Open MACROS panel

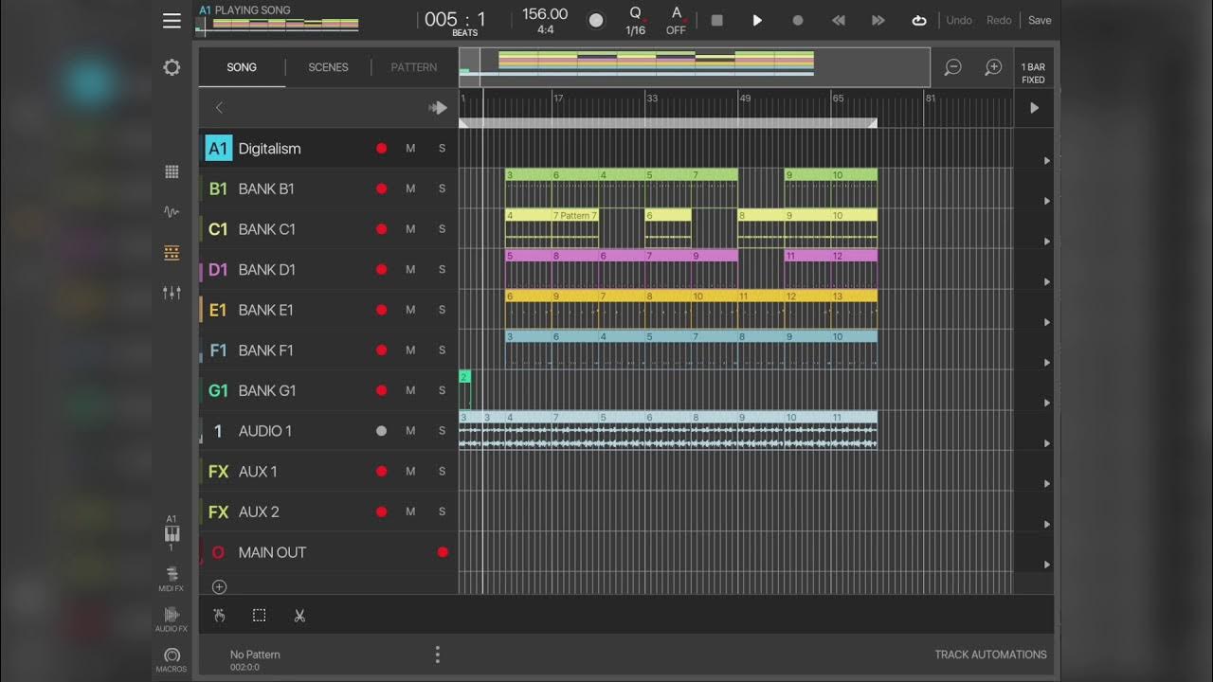[172, 660]
